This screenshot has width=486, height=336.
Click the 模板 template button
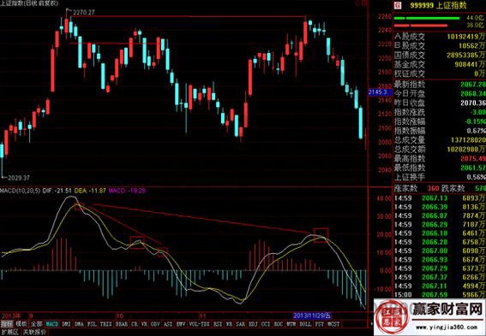click(21, 324)
